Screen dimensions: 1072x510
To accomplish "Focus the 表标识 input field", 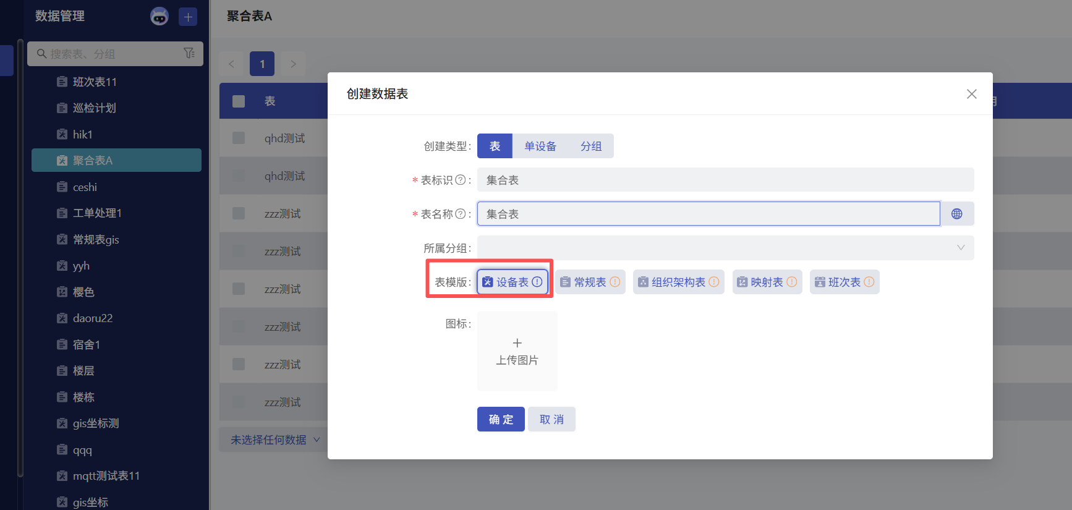I will (x=726, y=180).
